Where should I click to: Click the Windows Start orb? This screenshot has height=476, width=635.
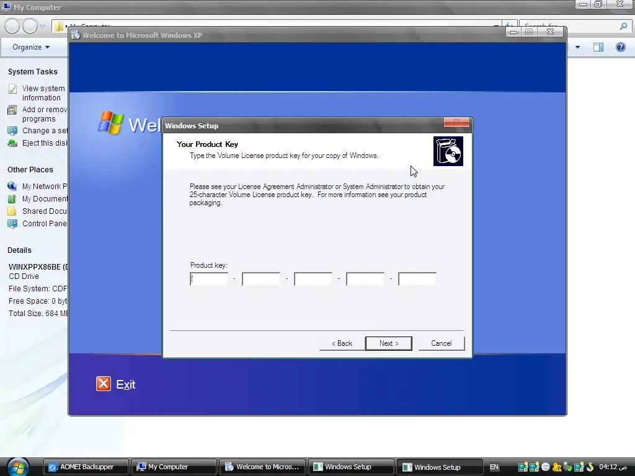(18, 467)
